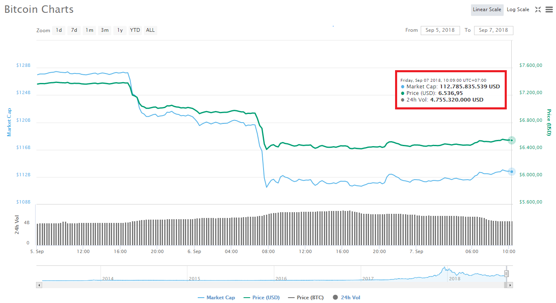Click 2018 in the navigator timeline
The height and width of the screenshot is (303, 556).
(454, 279)
